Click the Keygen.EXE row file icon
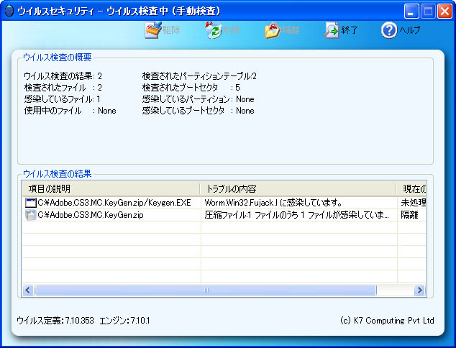The height and width of the screenshot is (348, 456). pyautogui.click(x=30, y=203)
